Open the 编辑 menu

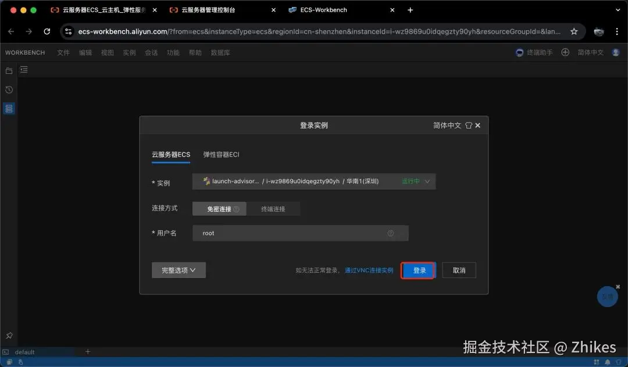(85, 52)
